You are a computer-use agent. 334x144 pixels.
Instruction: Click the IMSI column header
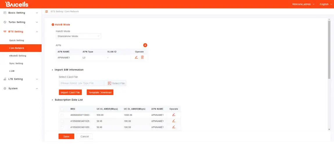pyautogui.click(x=73, y=109)
